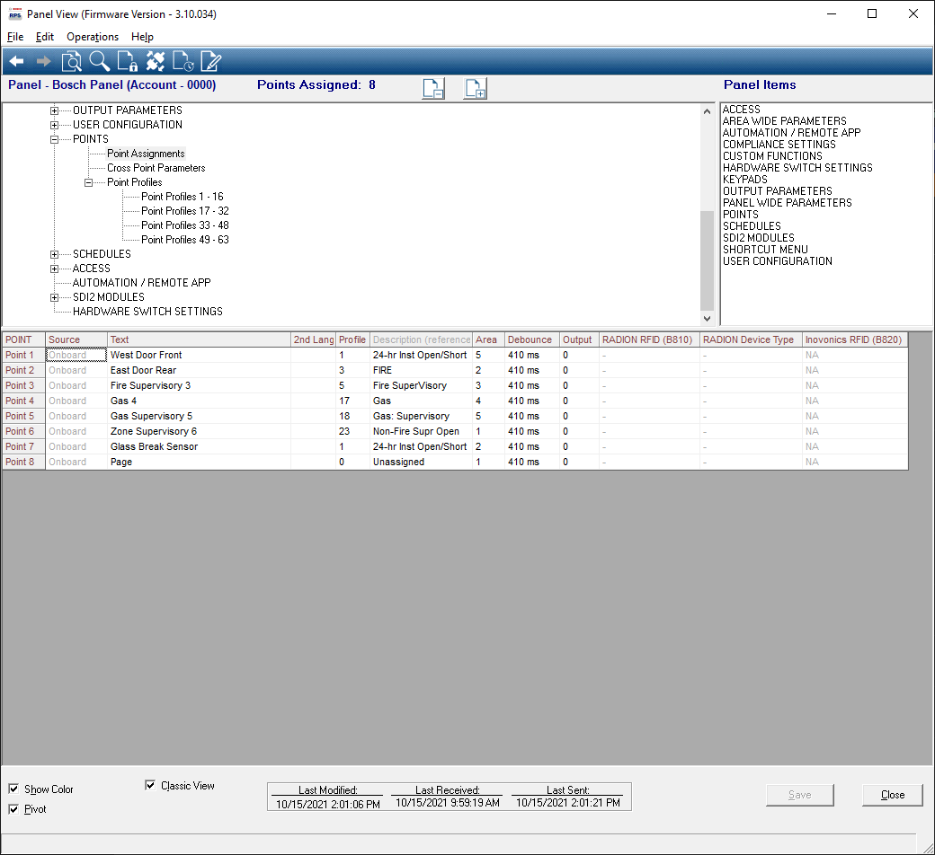This screenshot has width=935, height=855.
Task: Click the document preview search icon
Action: click(71, 62)
